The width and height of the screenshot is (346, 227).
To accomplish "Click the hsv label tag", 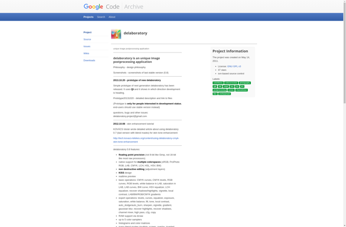I will coord(232,86).
